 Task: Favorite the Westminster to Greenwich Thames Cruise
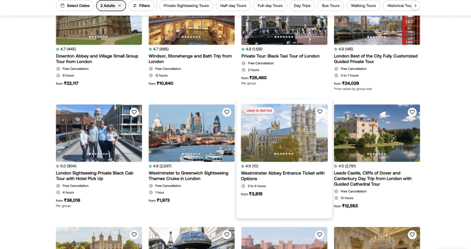(x=227, y=112)
